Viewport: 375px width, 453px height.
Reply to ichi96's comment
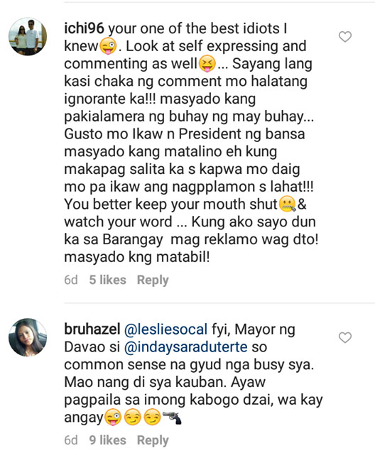153,280
